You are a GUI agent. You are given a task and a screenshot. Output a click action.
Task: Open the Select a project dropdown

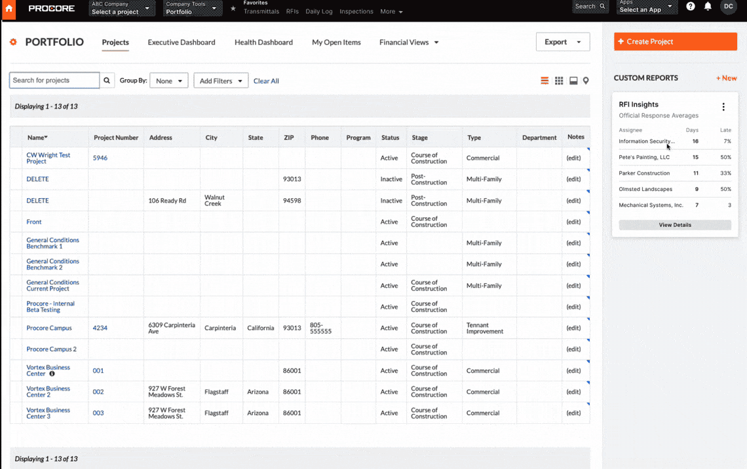121,8
